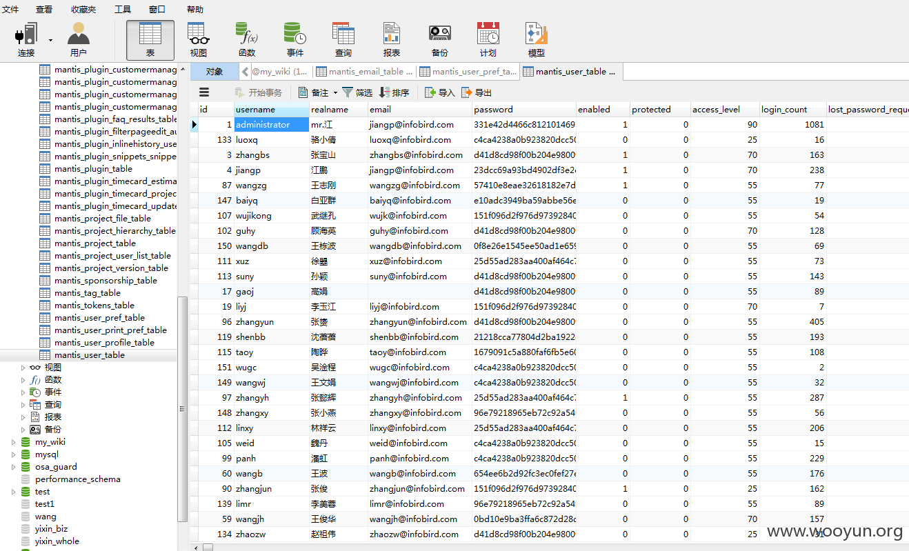Expand the mysql database node
The image size is (909, 551).
13,454
